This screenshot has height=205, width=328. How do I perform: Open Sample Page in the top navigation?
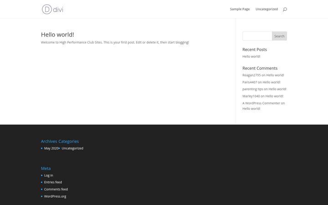(240, 9)
